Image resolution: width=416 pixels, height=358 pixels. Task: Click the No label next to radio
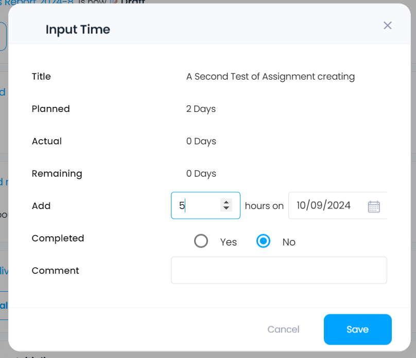pyautogui.click(x=289, y=242)
